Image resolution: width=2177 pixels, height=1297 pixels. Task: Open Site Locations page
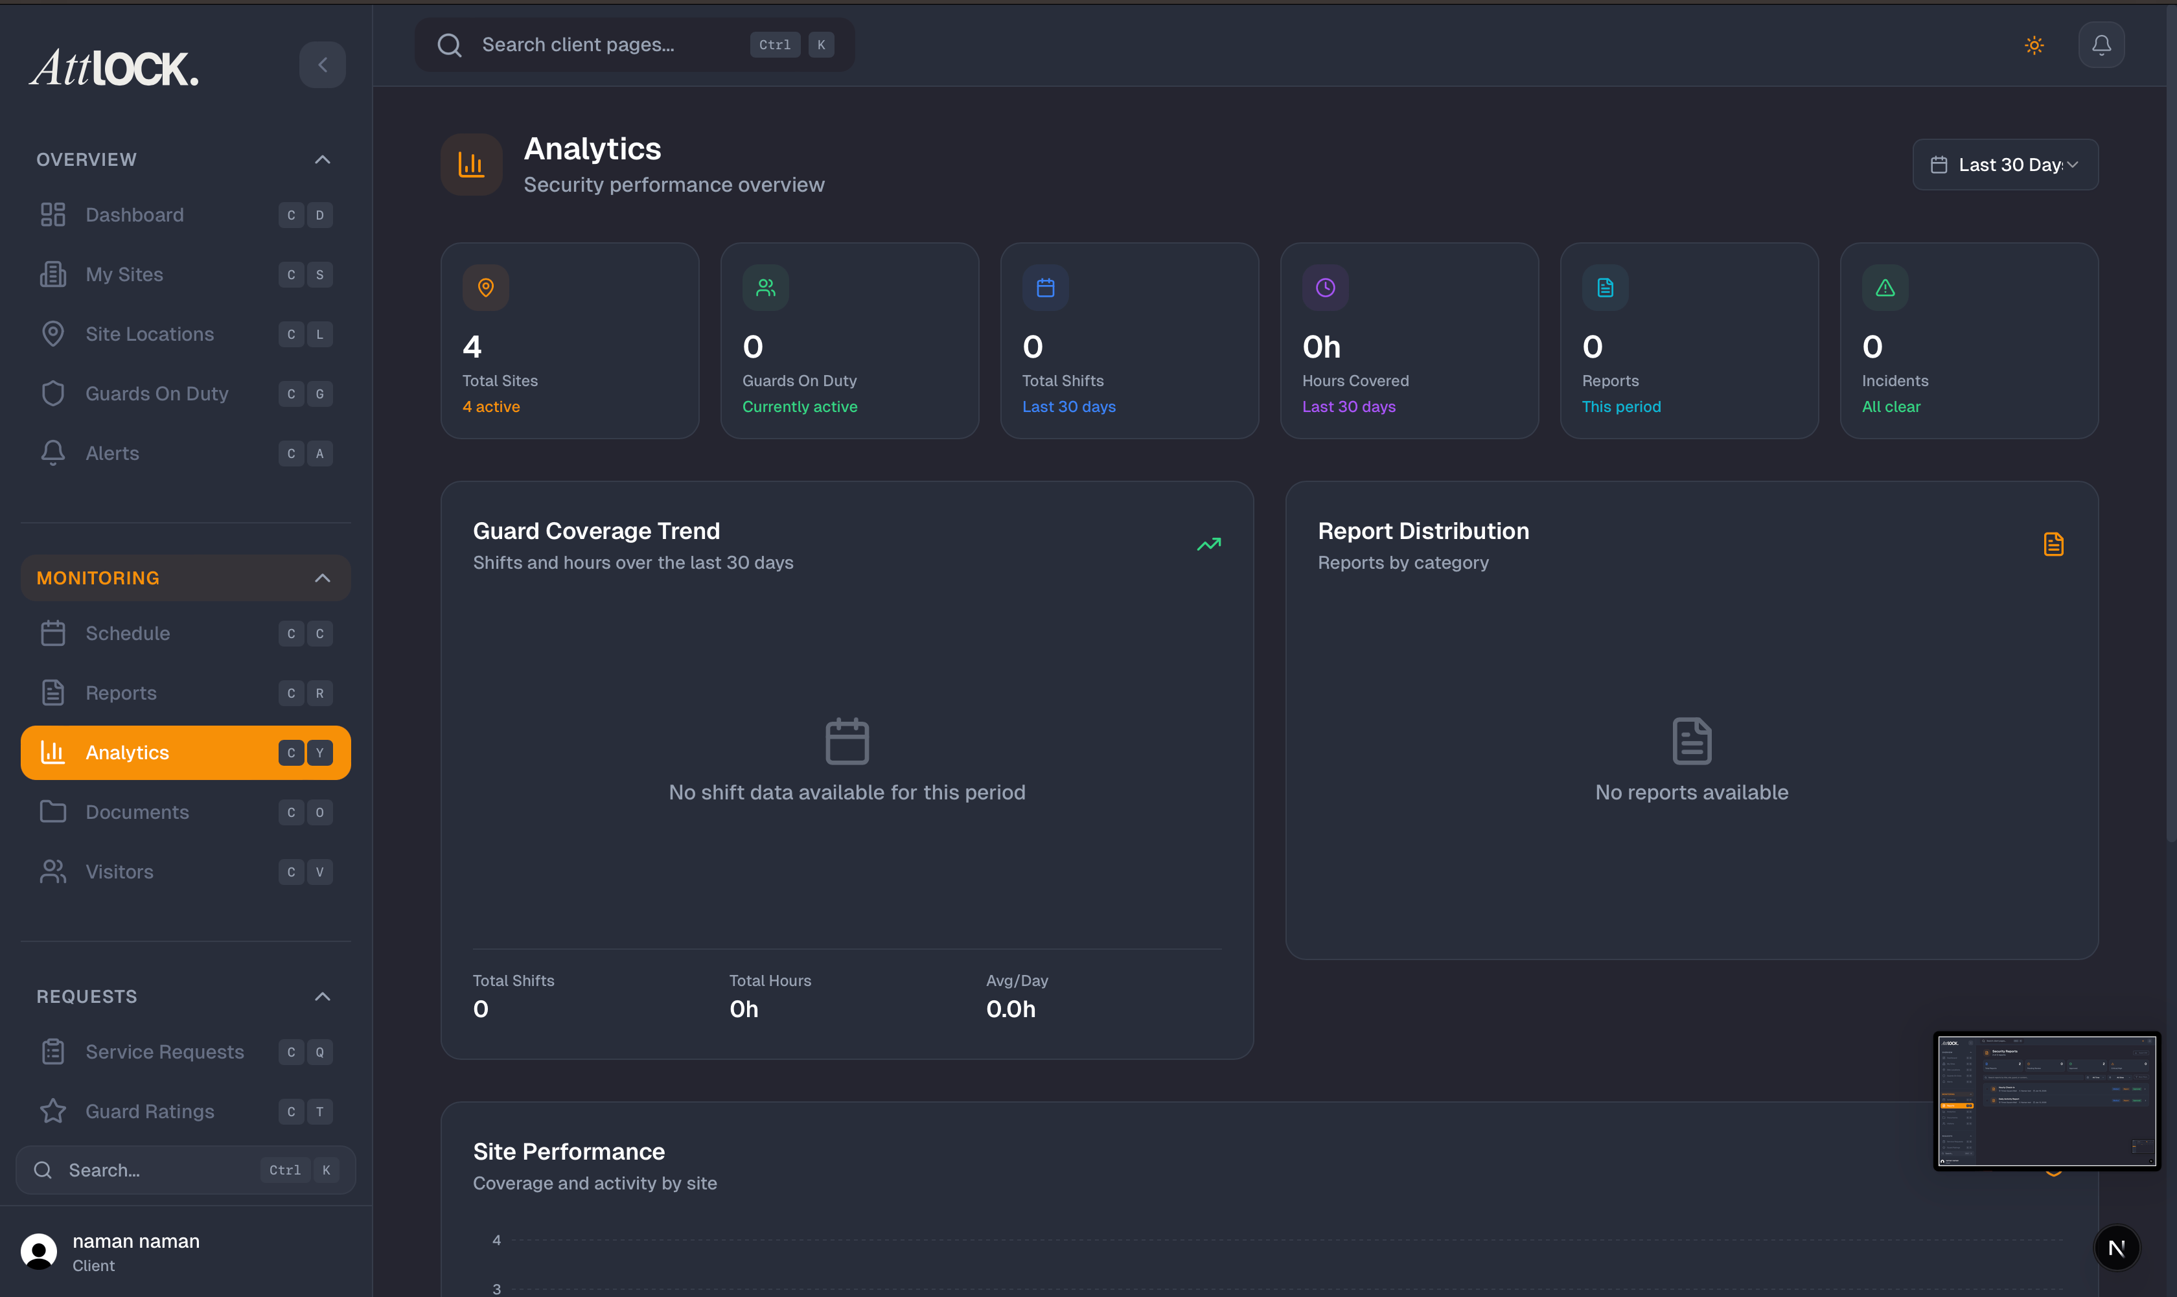[150, 334]
